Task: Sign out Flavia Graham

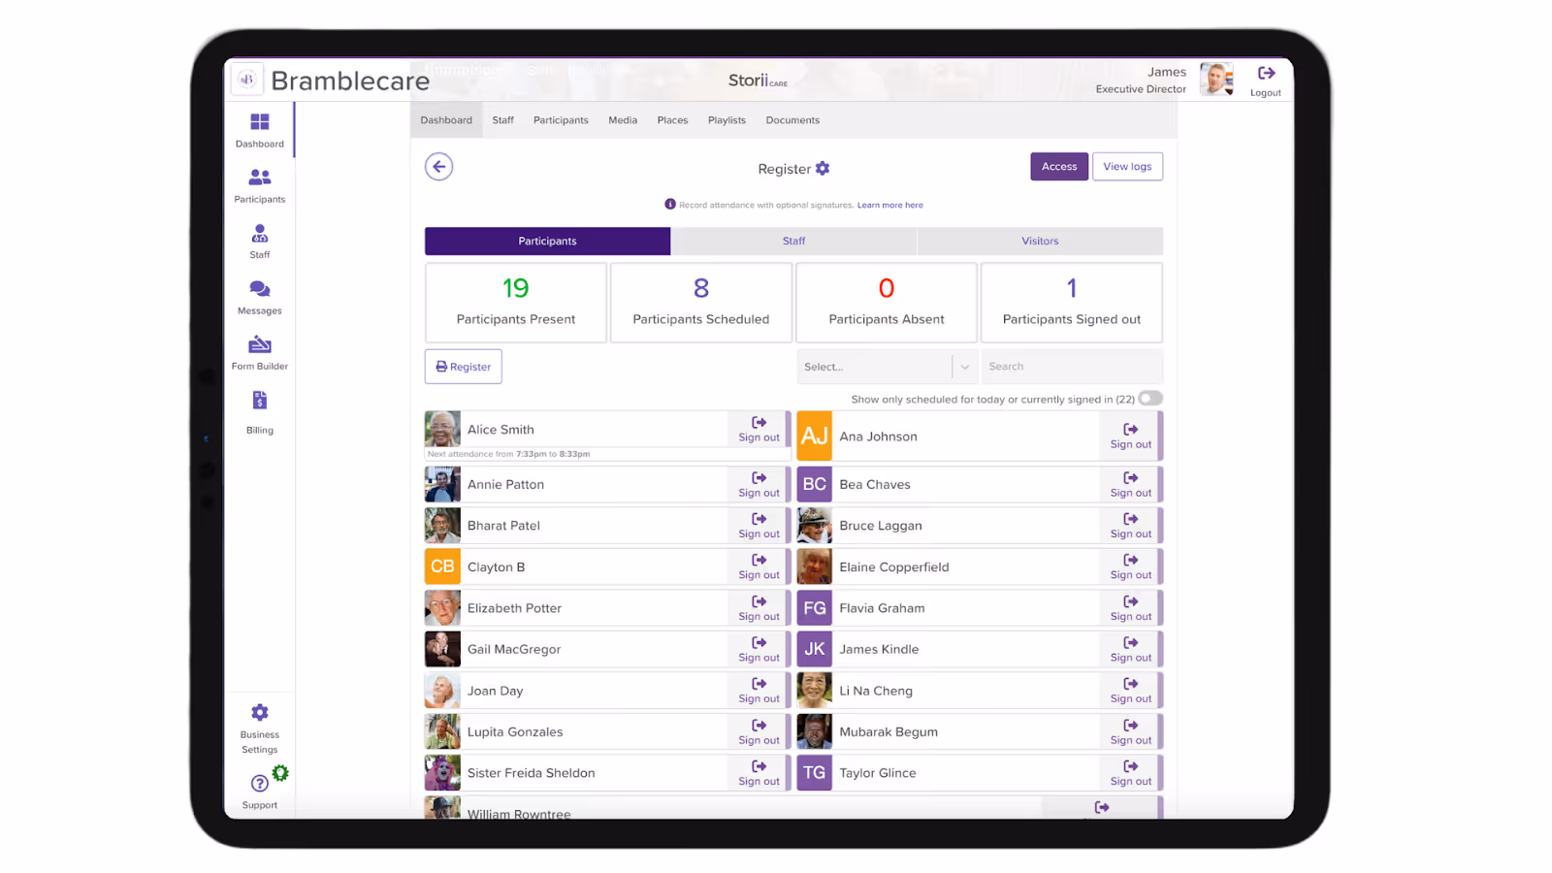Action: (x=1131, y=608)
